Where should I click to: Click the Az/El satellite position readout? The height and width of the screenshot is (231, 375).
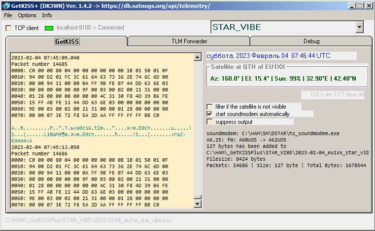[x=283, y=79]
